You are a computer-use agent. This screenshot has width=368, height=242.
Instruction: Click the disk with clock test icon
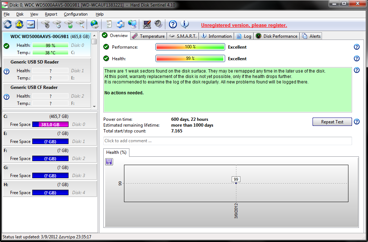click(x=57, y=24)
